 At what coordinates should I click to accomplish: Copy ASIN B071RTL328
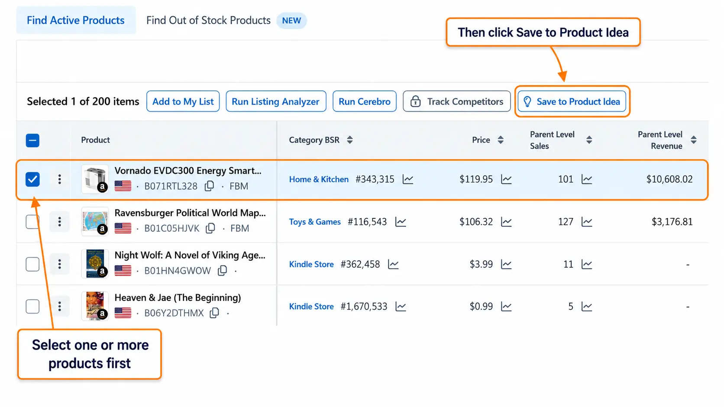pos(210,186)
